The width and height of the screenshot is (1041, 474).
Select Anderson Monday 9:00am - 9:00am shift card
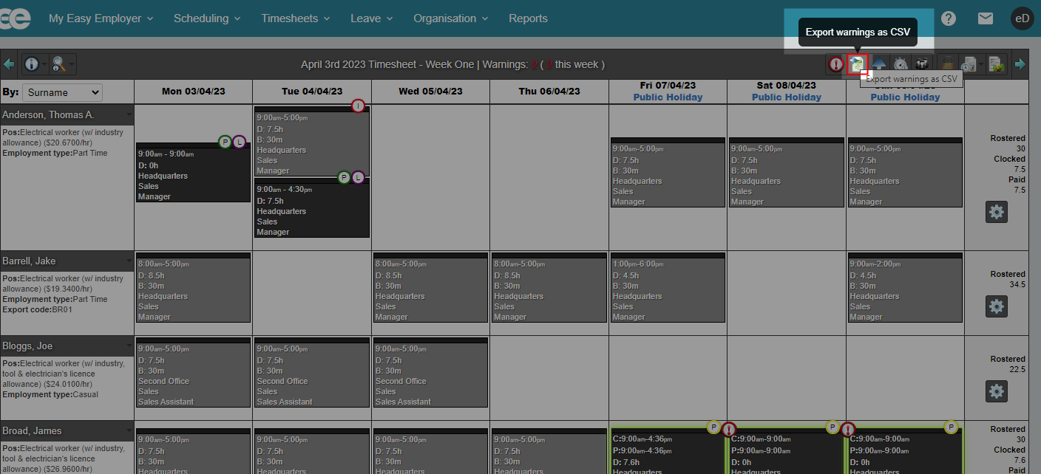tap(193, 173)
